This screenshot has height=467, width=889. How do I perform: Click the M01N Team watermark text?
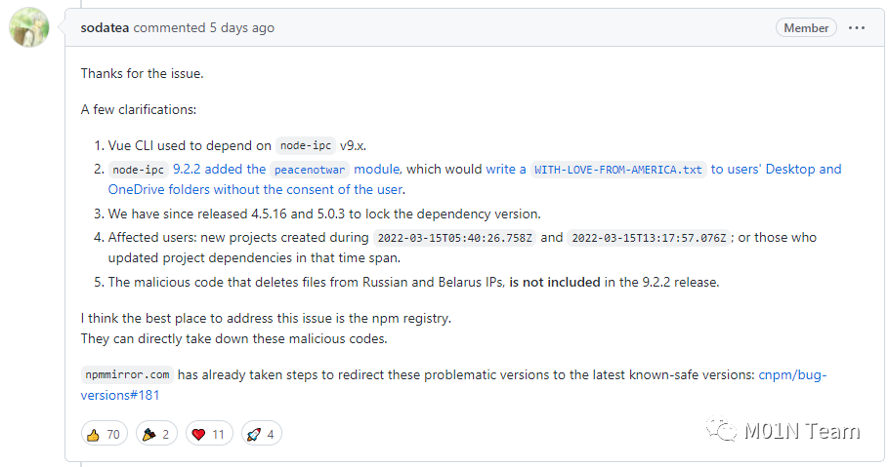tap(801, 431)
